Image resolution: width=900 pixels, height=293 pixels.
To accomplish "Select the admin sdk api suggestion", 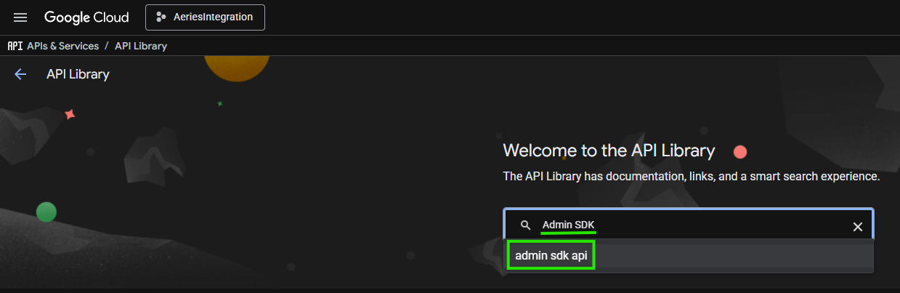I will pyautogui.click(x=689, y=256).
